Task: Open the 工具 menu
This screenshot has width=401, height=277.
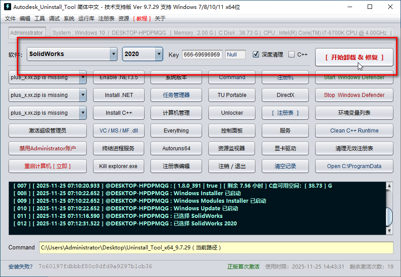Action: coord(40,18)
